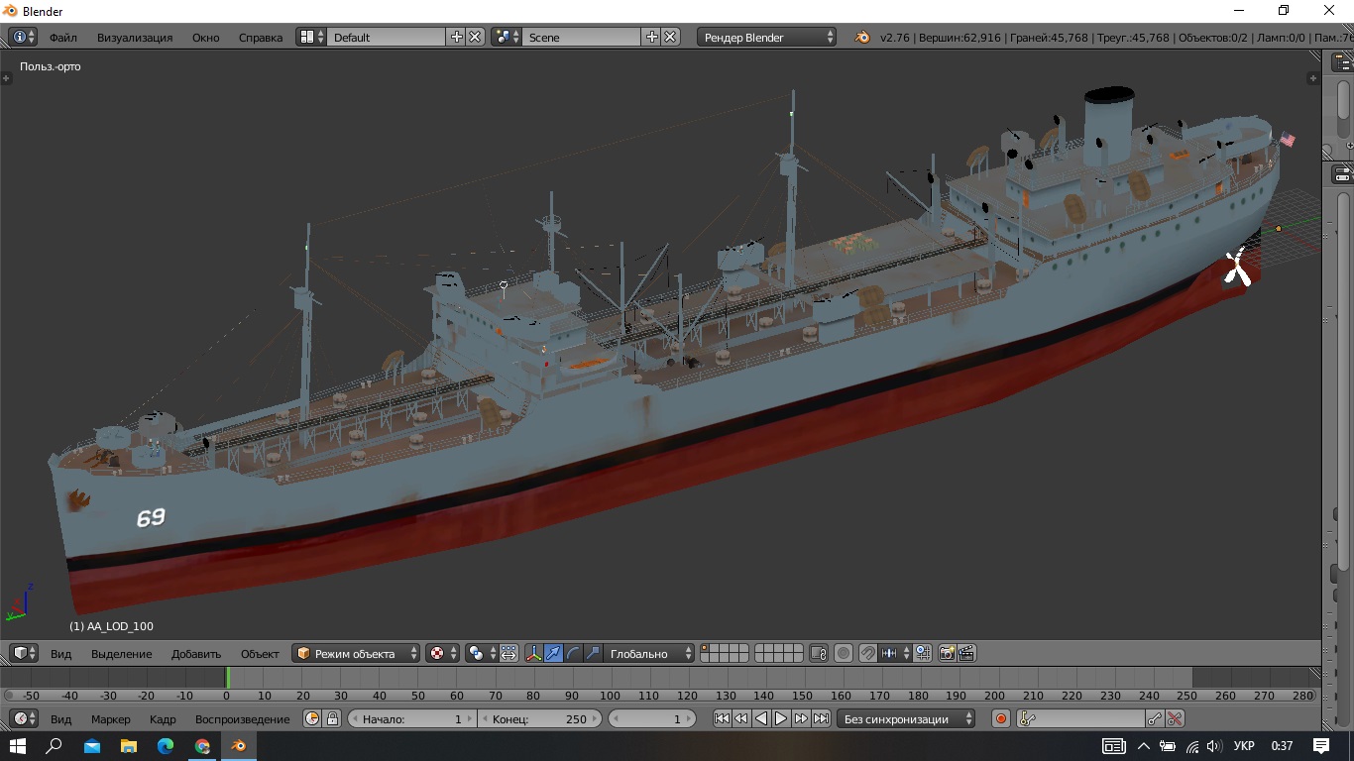
Task: Toggle snap during transform magnet
Action: (867, 653)
